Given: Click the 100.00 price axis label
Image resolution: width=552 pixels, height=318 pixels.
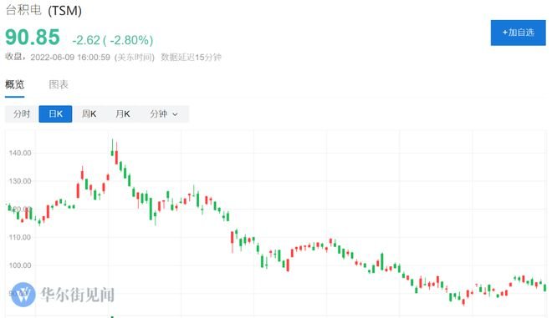Looking at the screenshot, I should point(20,265).
